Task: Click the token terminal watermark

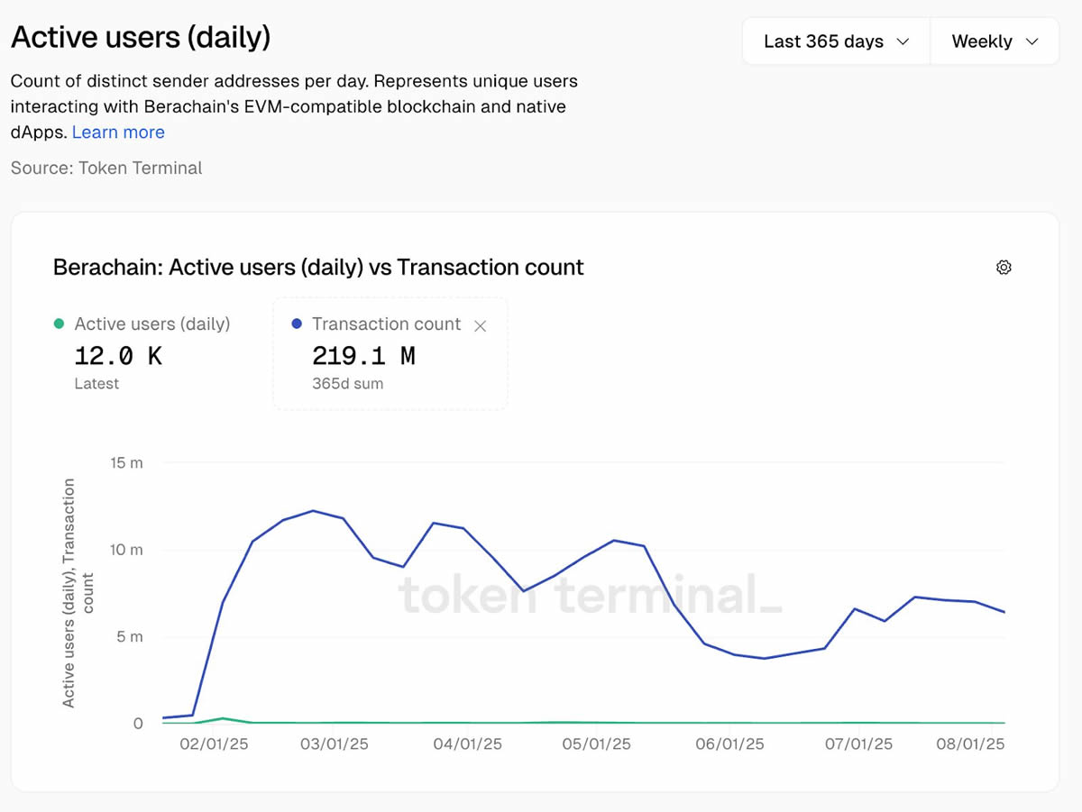Action: tap(591, 596)
